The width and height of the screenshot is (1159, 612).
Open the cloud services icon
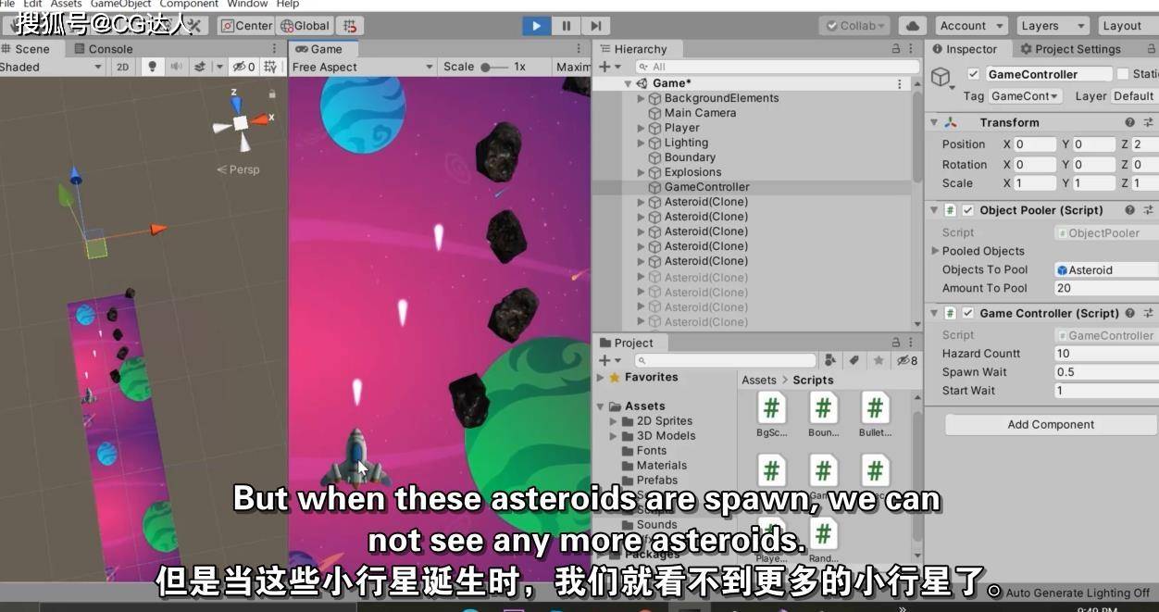pyautogui.click(x=913, y=26)
